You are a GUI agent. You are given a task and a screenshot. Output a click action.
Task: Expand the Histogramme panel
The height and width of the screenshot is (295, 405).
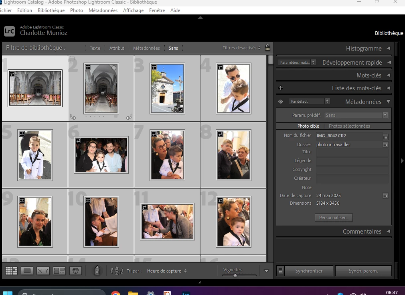coord(388,48)
